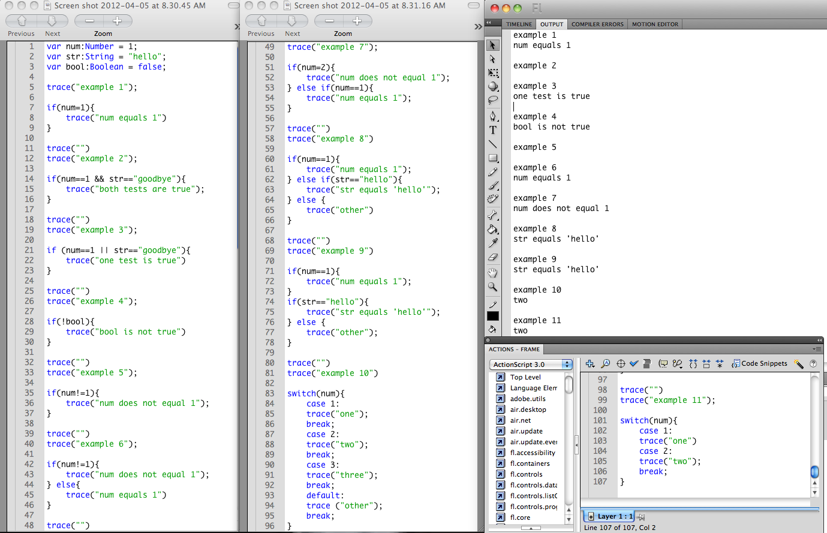Pick the Paint Bucket tool

coord(492,229)
